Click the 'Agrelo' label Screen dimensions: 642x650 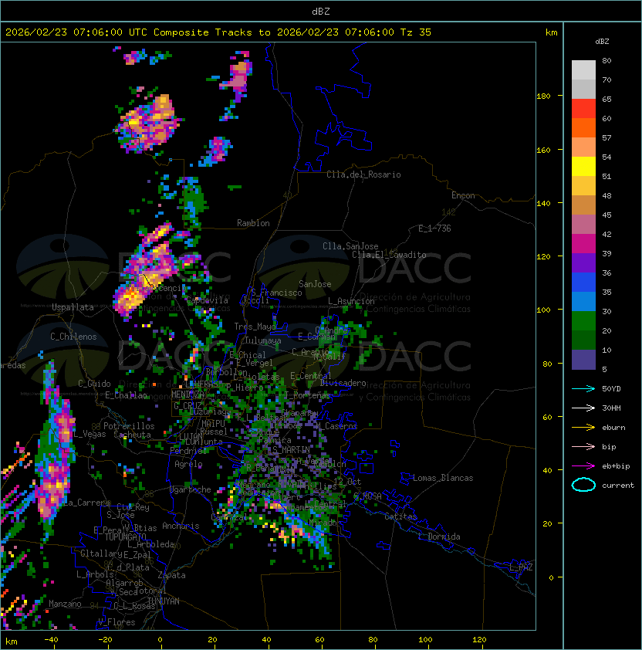pyautogui.click(x=188, y=464)
